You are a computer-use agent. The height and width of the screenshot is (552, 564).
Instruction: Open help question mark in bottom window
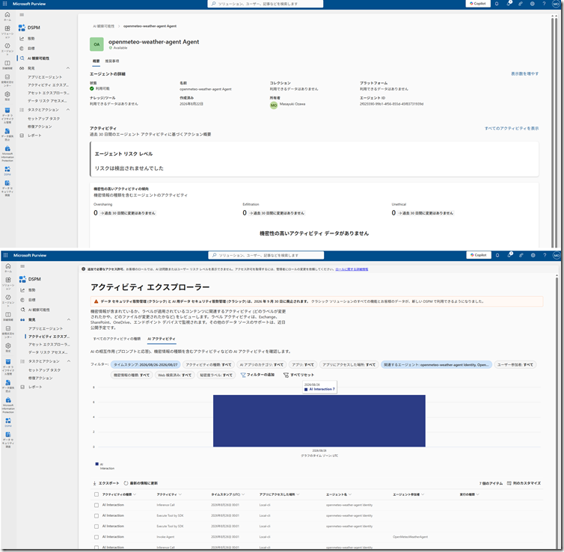click(545, 255)
